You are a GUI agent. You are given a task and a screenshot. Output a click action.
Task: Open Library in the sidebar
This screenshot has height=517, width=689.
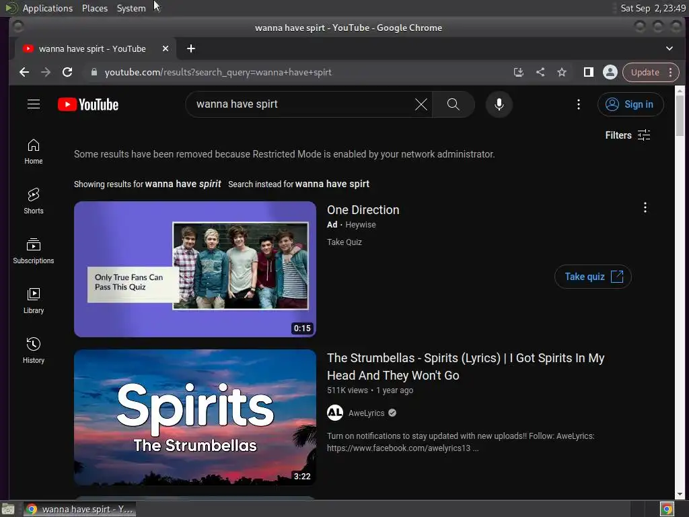point(34,301)
